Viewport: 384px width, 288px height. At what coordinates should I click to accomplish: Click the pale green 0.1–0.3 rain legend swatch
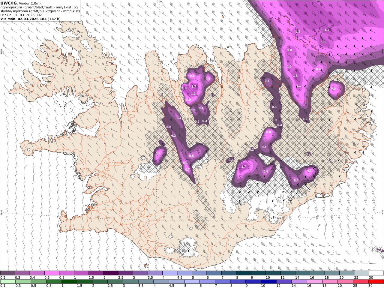(8, 282)
